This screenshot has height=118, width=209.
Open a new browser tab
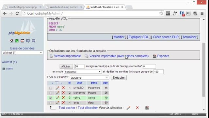pos(129,7)
